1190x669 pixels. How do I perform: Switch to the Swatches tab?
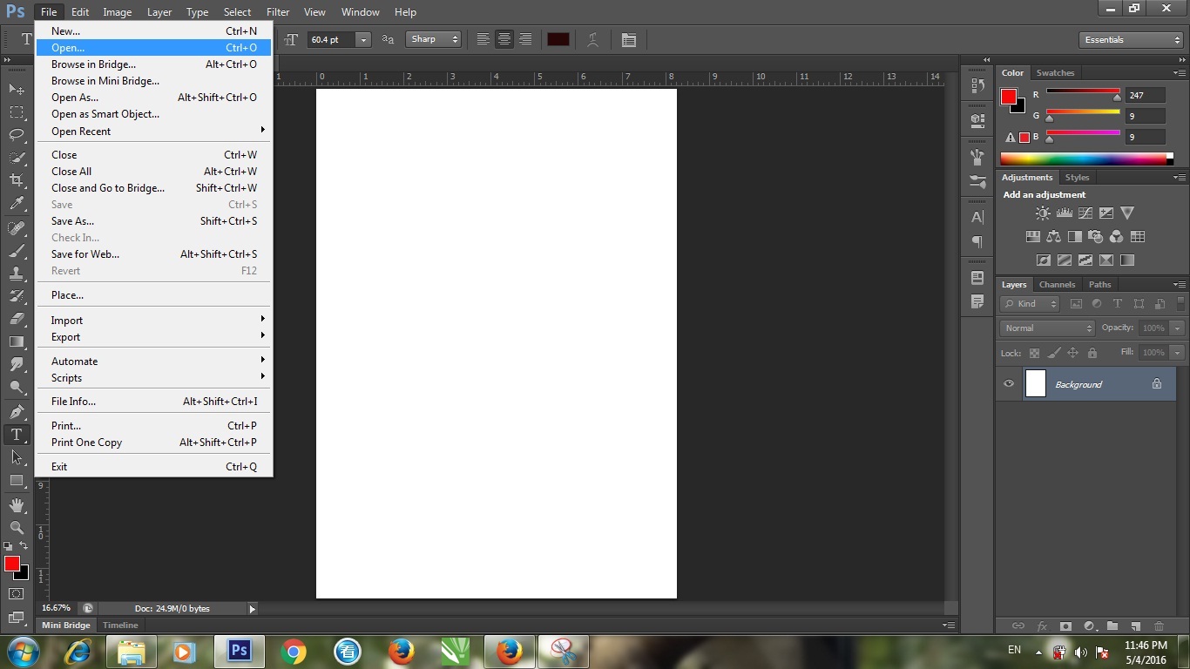pos(1055,73)
